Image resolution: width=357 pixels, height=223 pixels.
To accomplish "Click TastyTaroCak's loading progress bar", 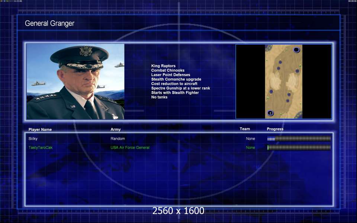I will [299, 148].
